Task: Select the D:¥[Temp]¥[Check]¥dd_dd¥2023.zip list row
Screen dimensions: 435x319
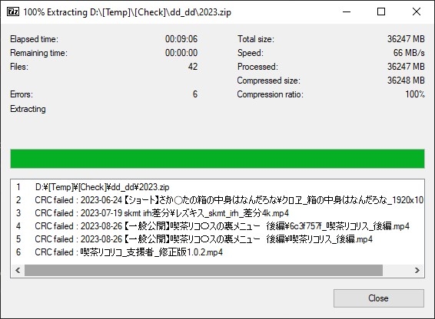Action: [217, 187]
